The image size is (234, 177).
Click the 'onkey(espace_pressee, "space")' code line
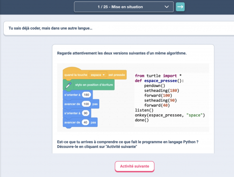(170, 115)
